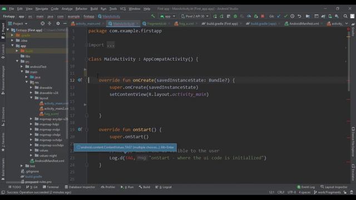This screenshot has height=200, width=356.
Task: Click the onStart override gutter icon
Action: 80,129
